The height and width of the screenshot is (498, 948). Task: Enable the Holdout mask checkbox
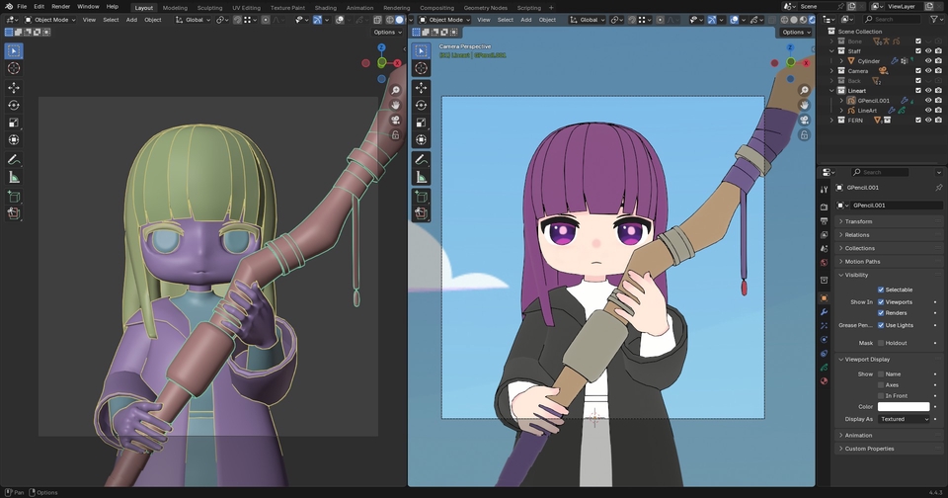(x=881, y=343)
